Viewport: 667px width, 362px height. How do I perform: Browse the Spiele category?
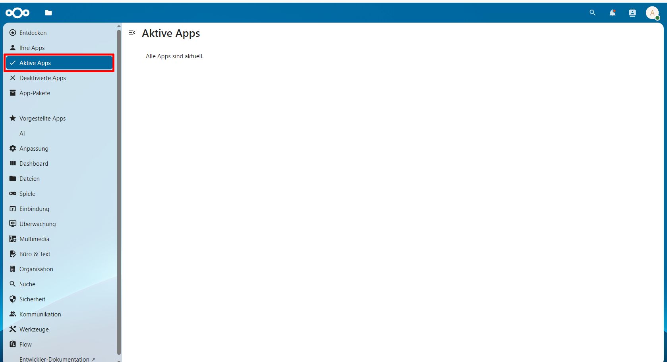coord(60,194)
